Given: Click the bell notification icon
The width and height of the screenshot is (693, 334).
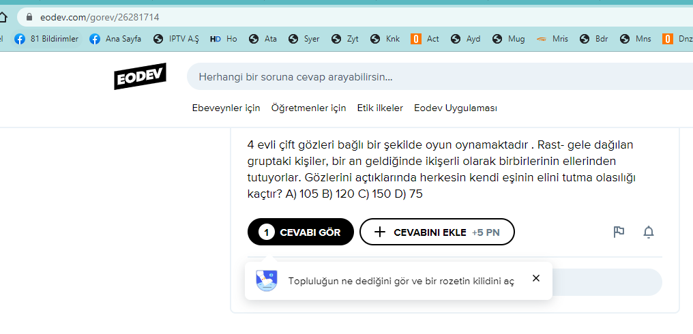Looking at the screenshot, I should (x=649, y=232).
